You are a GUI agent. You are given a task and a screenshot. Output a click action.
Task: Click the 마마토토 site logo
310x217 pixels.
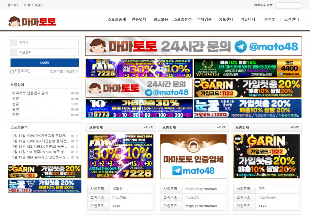[x=32, y=21]
